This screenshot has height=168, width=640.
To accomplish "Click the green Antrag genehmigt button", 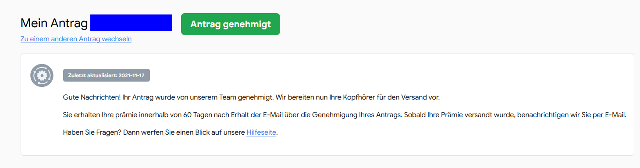I will click(230, 24).
